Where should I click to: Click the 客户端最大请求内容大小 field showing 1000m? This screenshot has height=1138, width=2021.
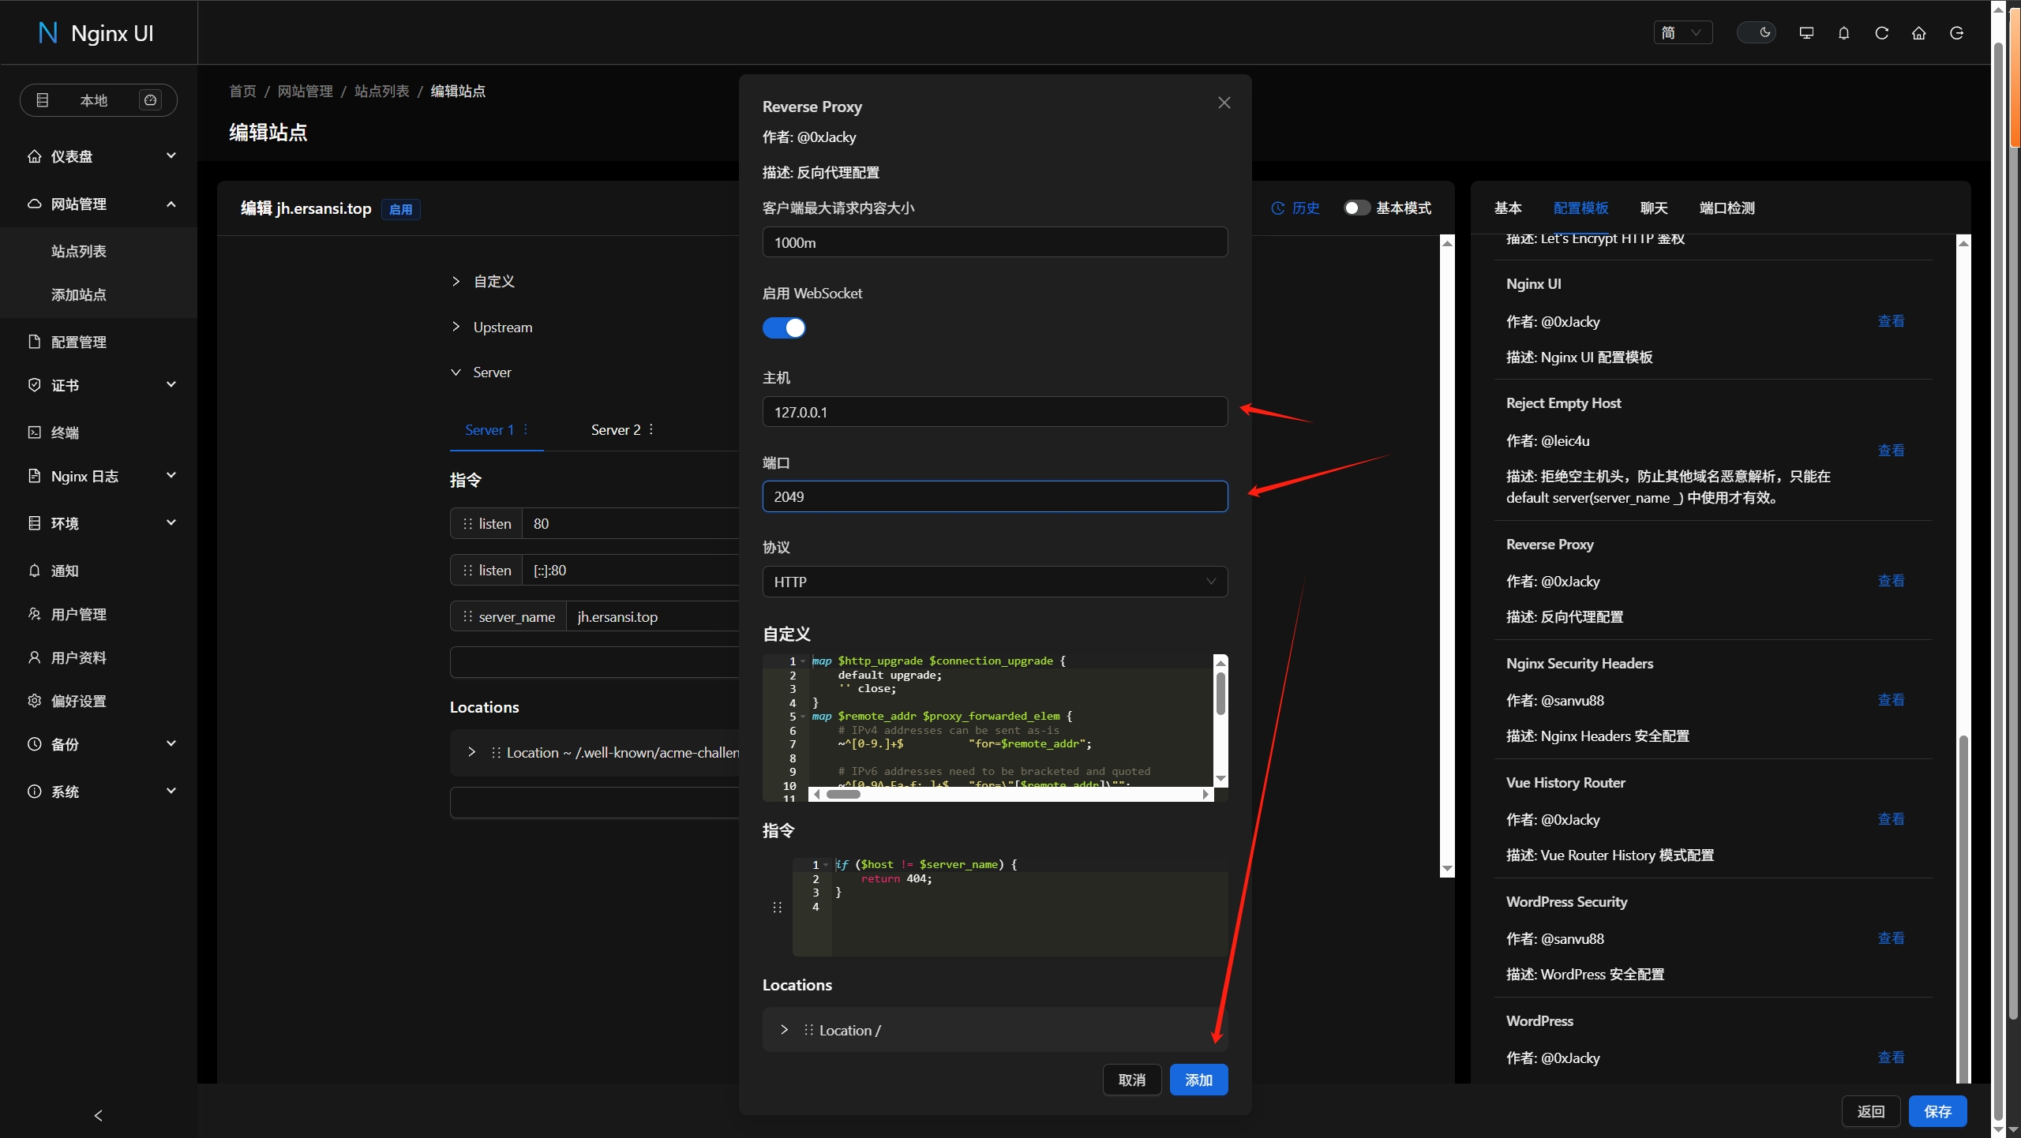pos(995,242)
